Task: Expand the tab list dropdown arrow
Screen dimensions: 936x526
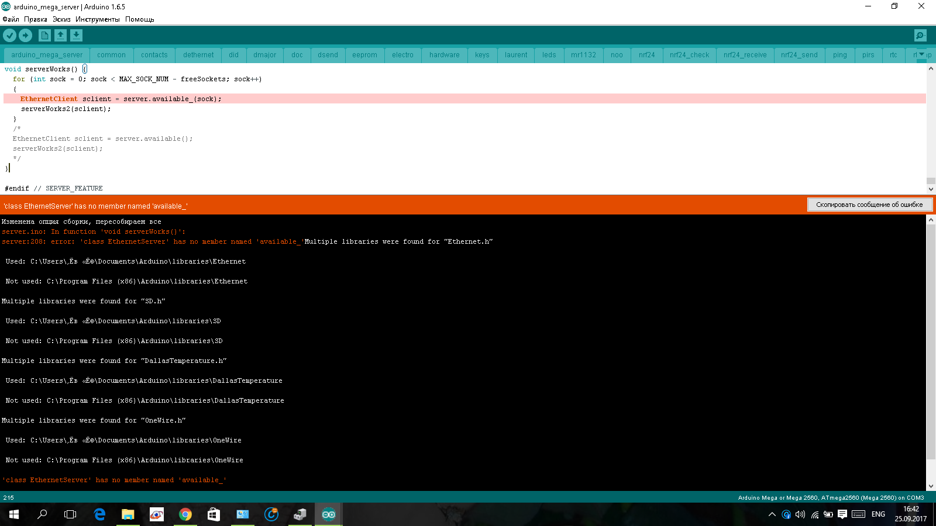Action: (x=922, y=54)
